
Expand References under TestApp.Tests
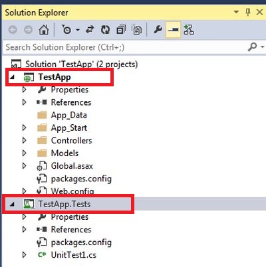25,229
